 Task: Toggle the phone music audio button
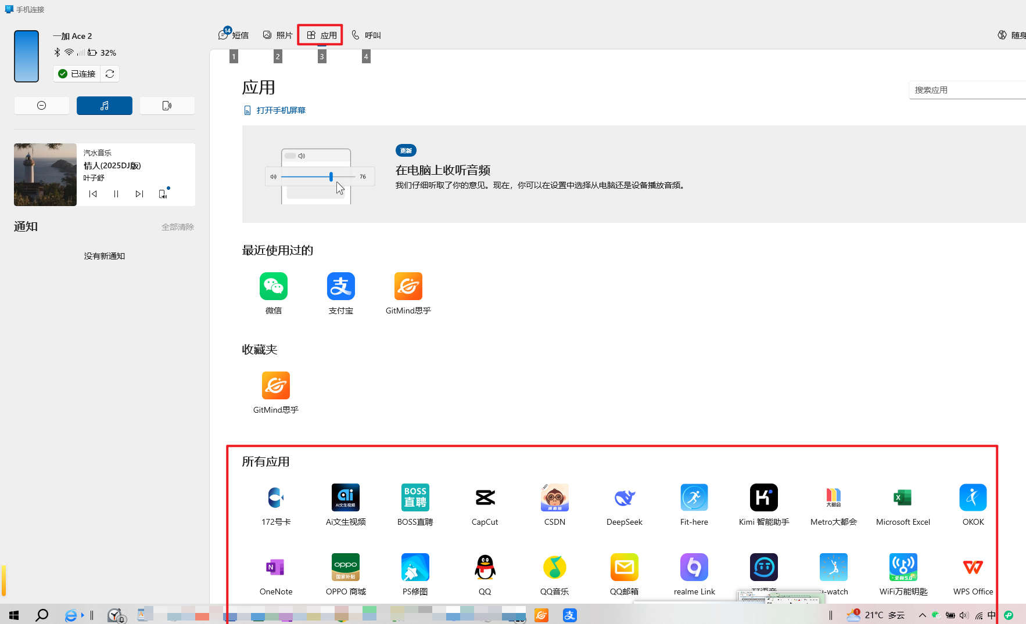point(105,106)
